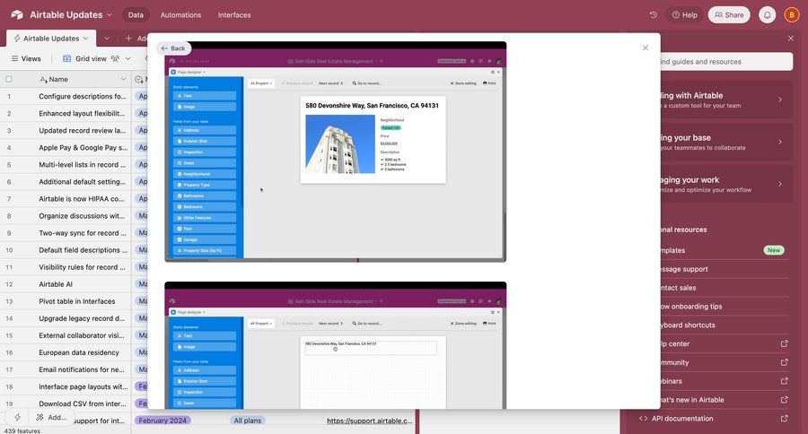808x434 pixels.
Task: Open the Grid view options dropdown arrow
Action: click(x=127, y=58)
